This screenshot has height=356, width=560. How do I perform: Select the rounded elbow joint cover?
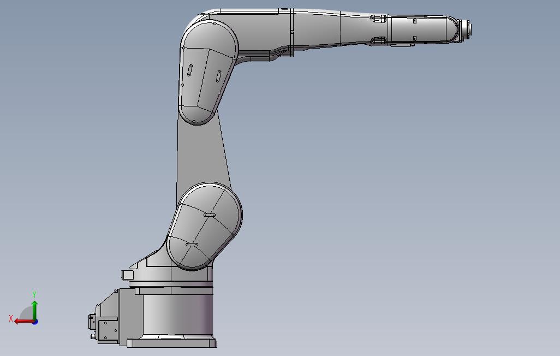pyautogui.click(x=208, y=72)
